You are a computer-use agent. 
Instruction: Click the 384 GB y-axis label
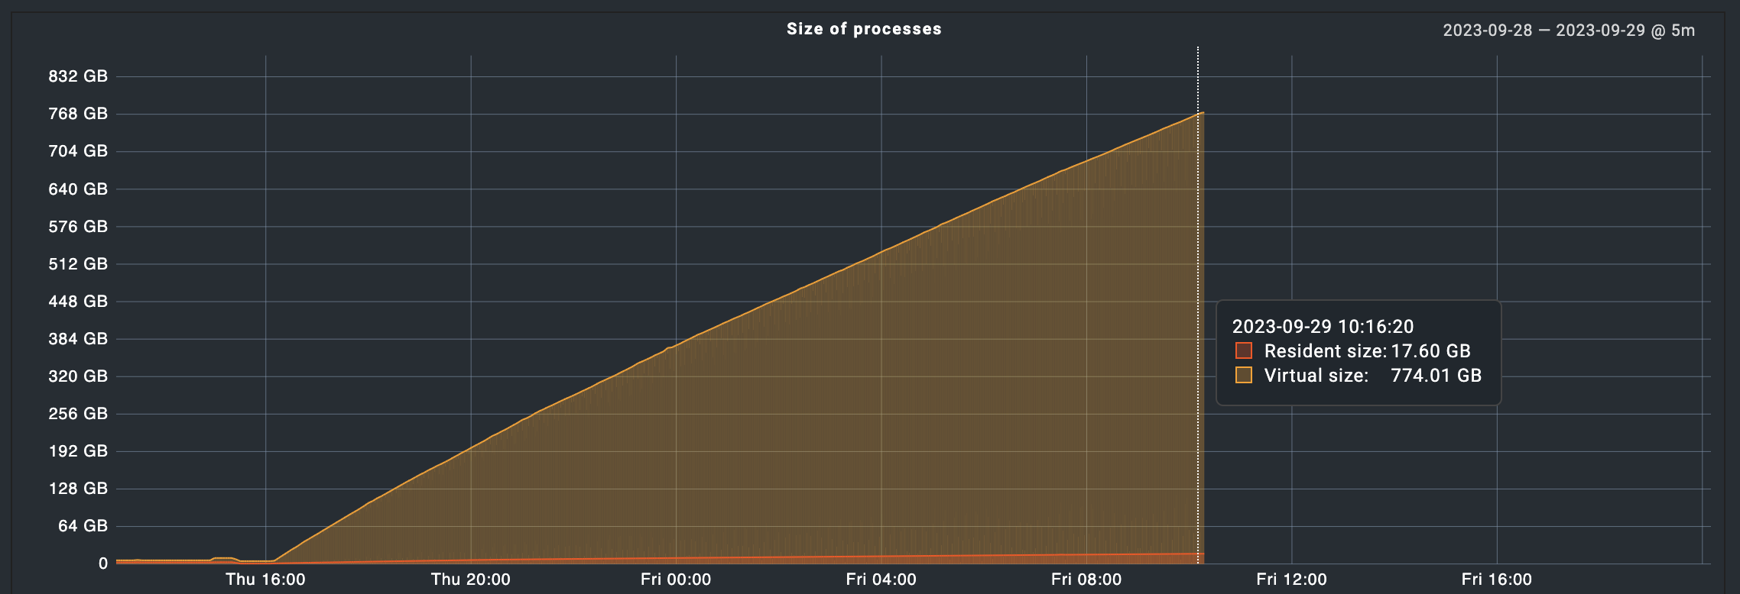point(78,338)
